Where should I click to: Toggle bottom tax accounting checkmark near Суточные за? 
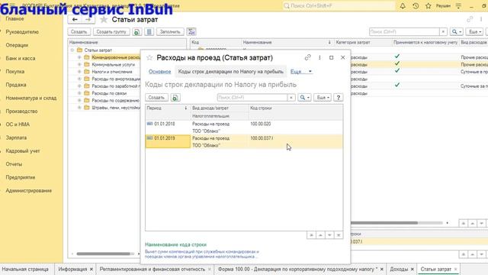coord(396,85)
